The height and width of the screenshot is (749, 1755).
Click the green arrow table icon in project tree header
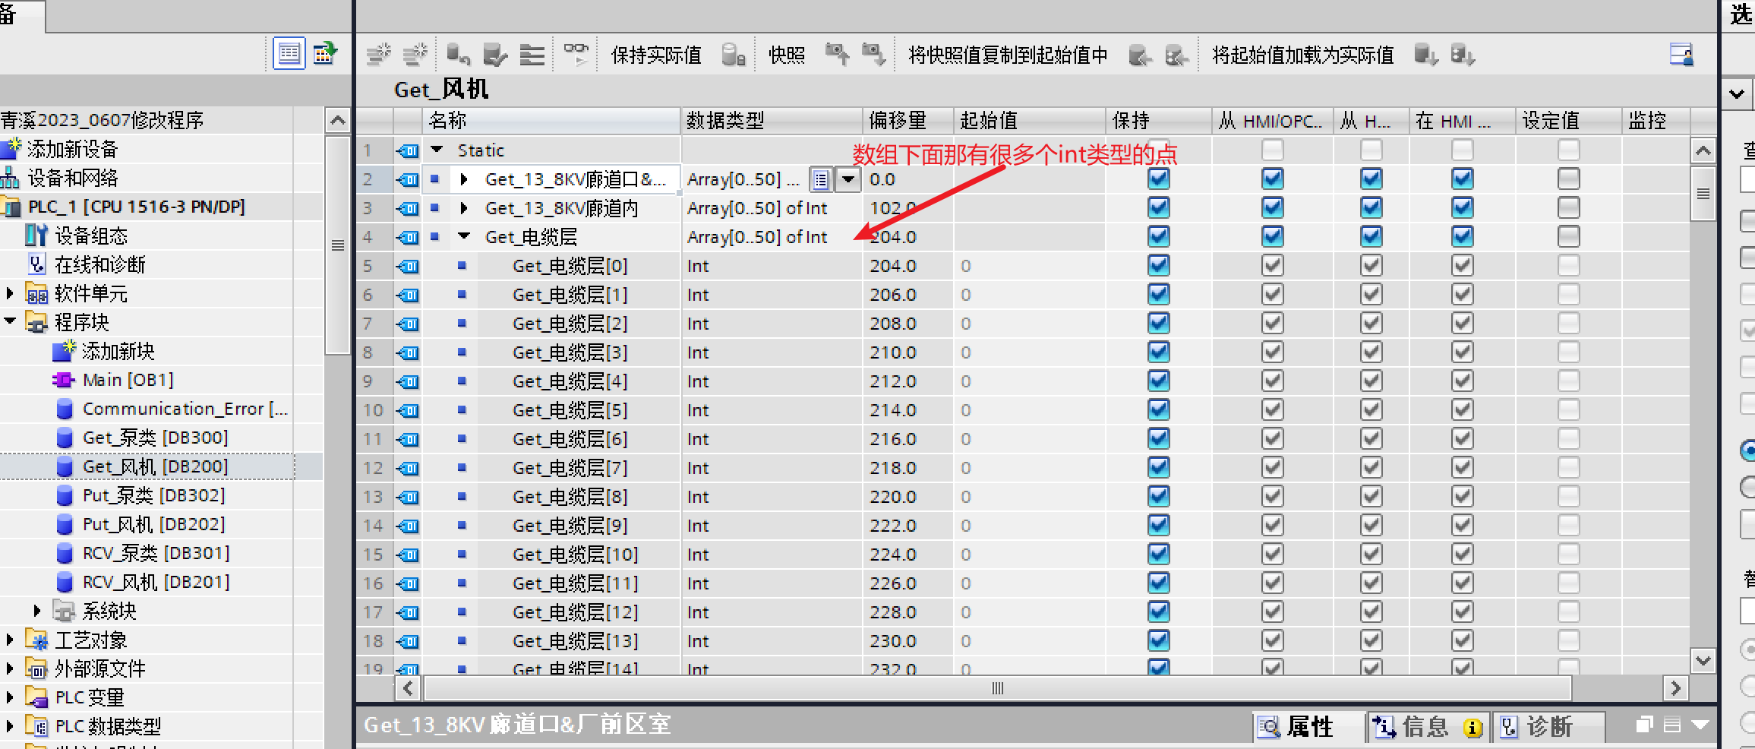click(325, 53)
